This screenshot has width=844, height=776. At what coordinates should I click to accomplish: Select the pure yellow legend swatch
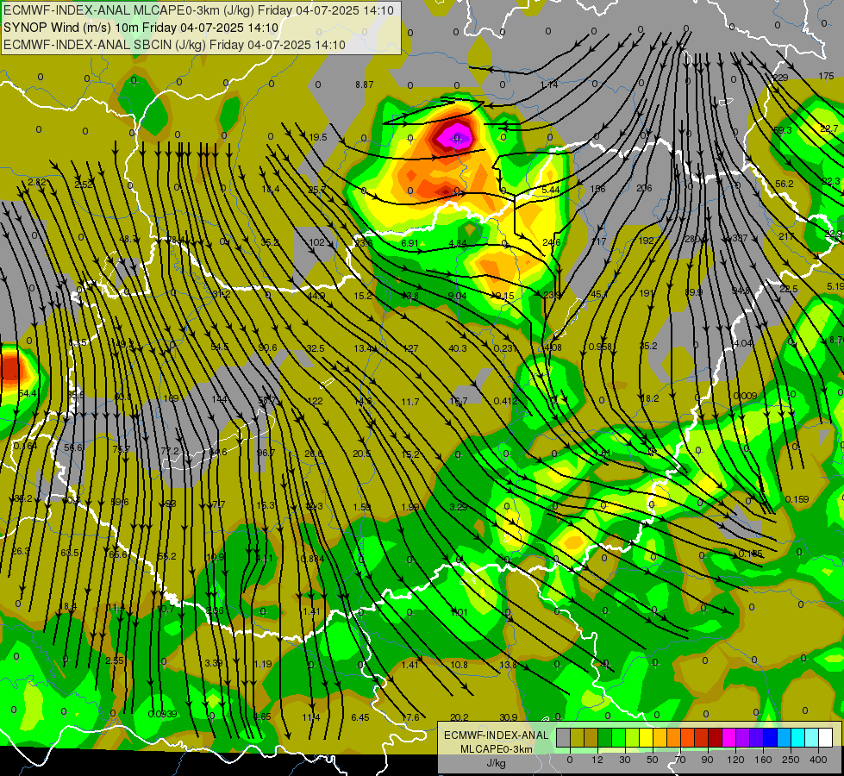[646, 737]
